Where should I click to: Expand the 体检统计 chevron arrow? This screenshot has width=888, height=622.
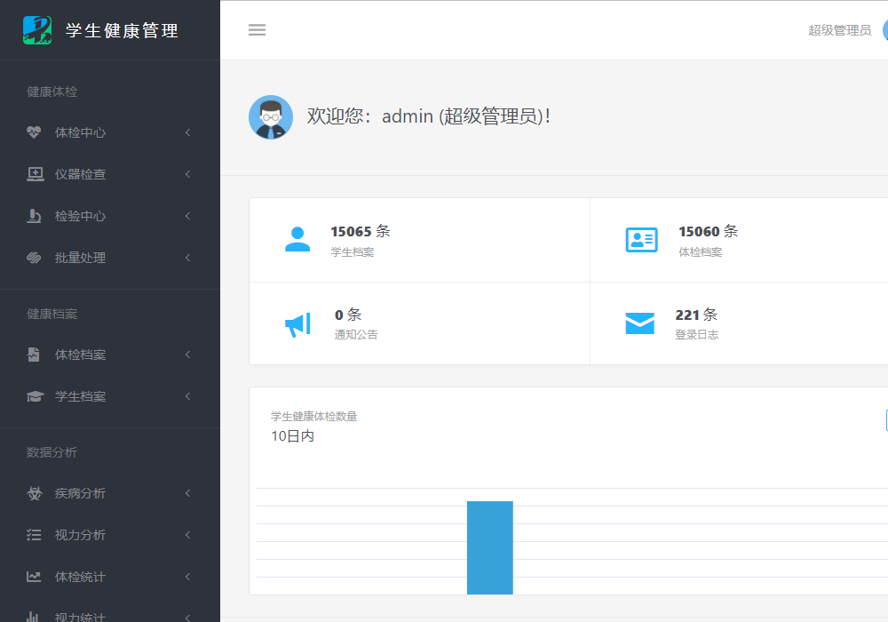188,577
